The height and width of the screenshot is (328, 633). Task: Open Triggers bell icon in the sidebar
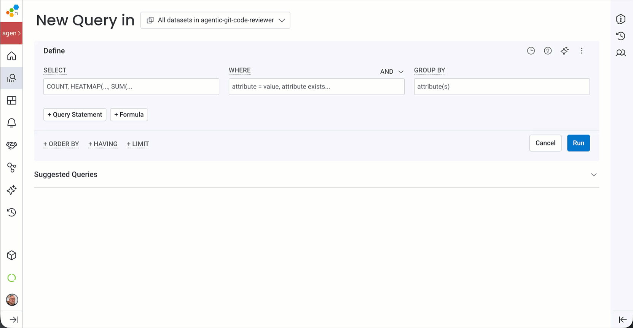tap(11, 123)
